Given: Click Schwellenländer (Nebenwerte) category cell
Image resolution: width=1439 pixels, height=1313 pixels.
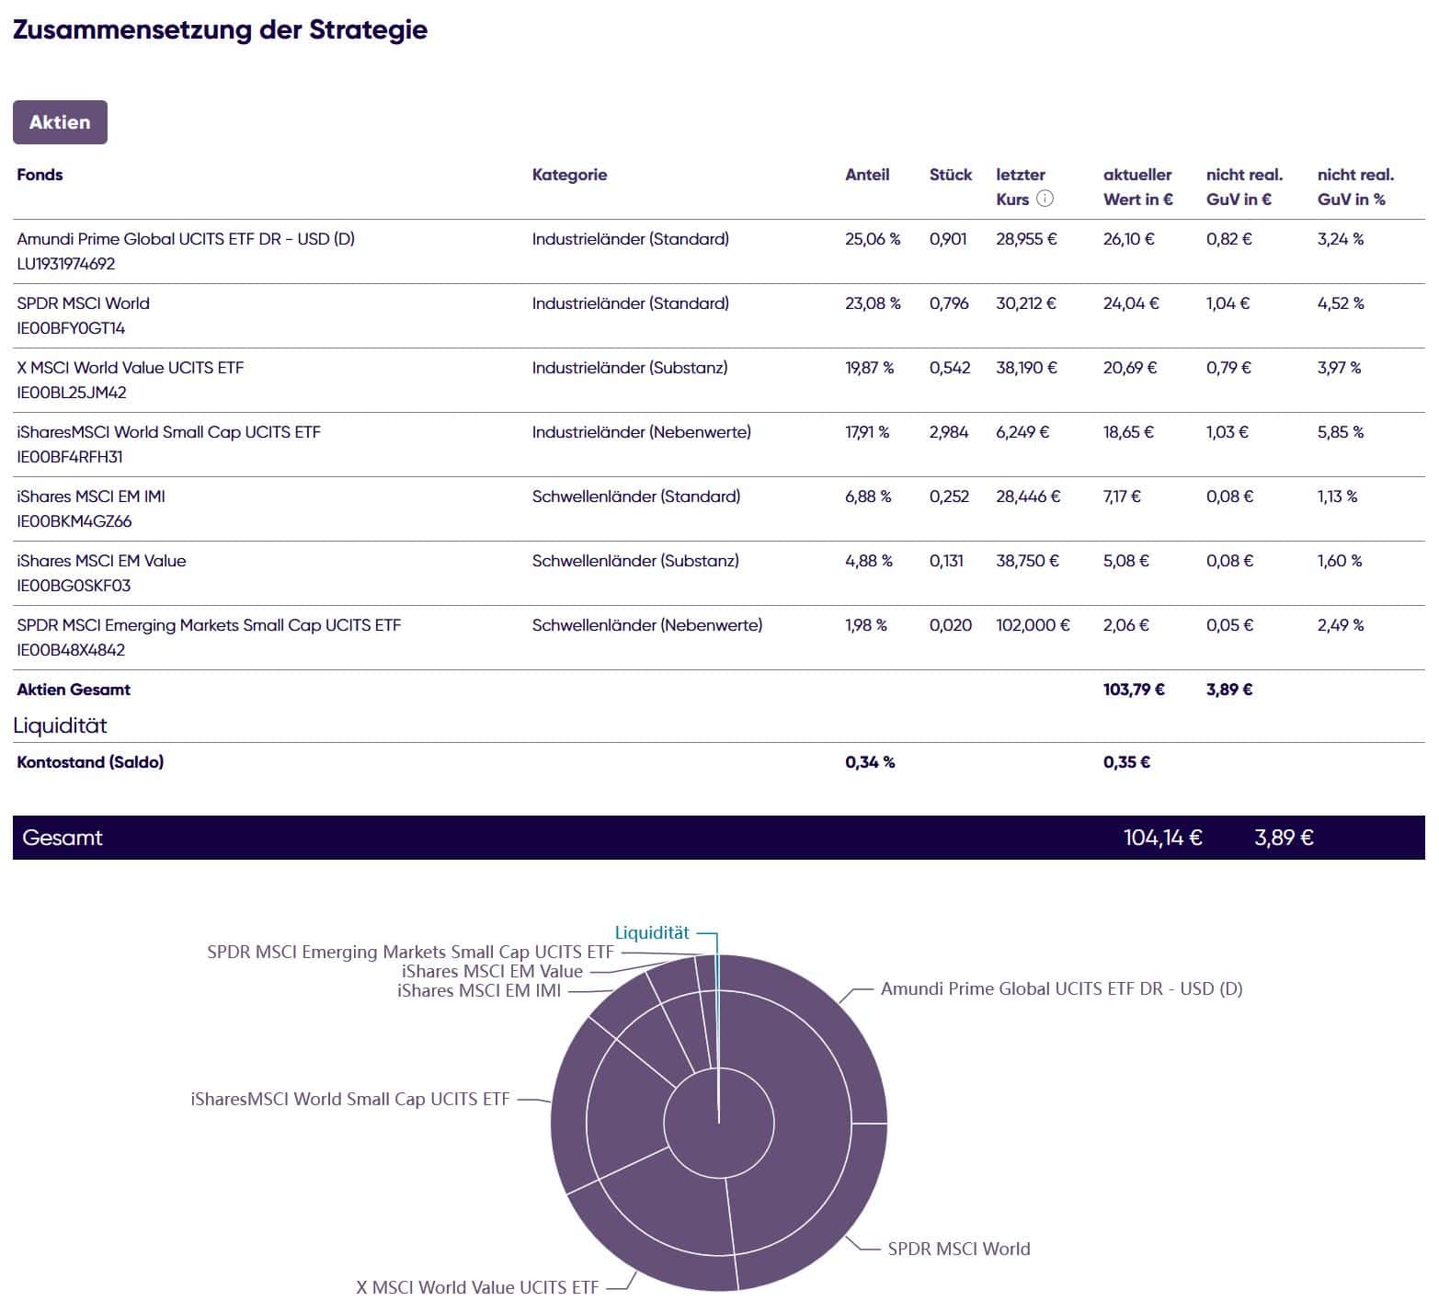Looking at the screenshot, I should tap(647, 625).
